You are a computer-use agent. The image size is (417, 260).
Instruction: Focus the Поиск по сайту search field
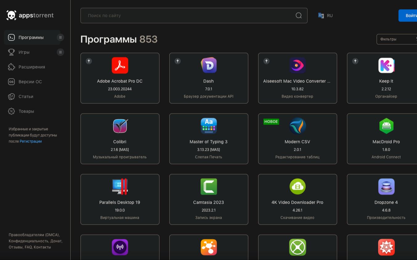pyautogui.click(x=194, y=15)
